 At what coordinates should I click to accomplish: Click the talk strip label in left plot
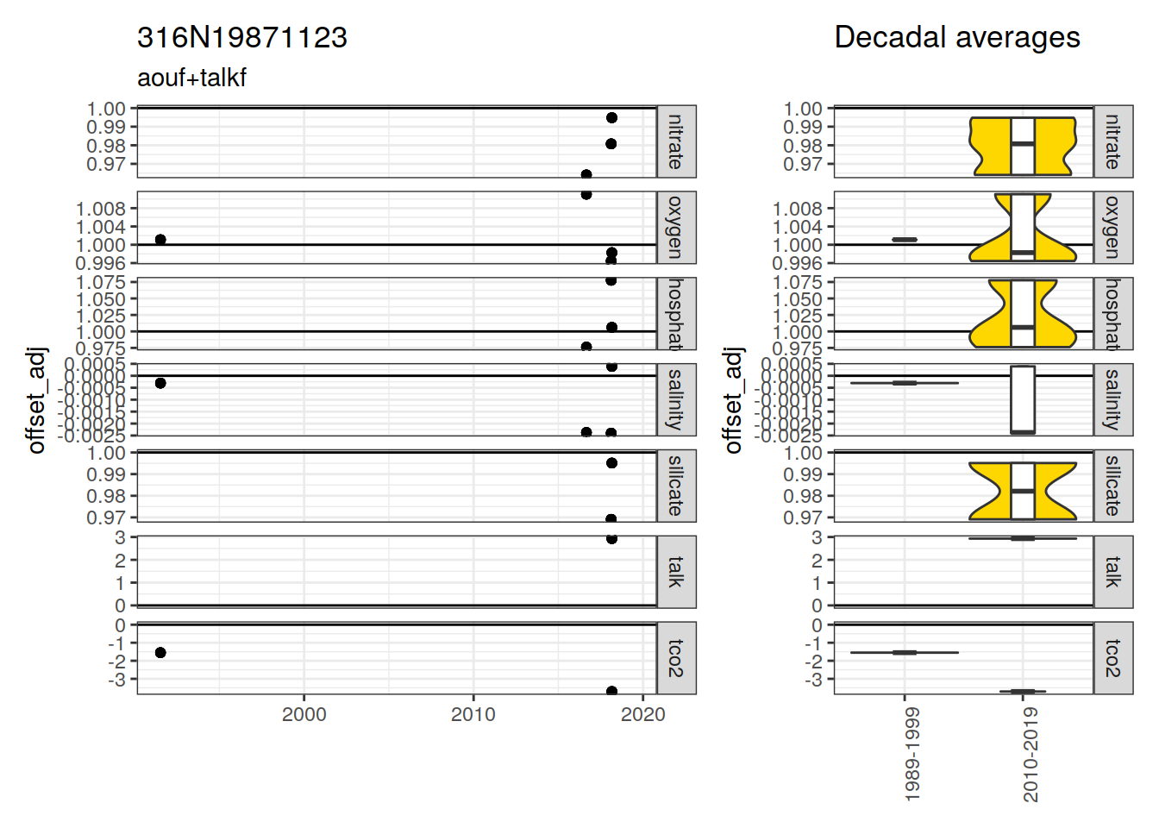click(676, 572)
